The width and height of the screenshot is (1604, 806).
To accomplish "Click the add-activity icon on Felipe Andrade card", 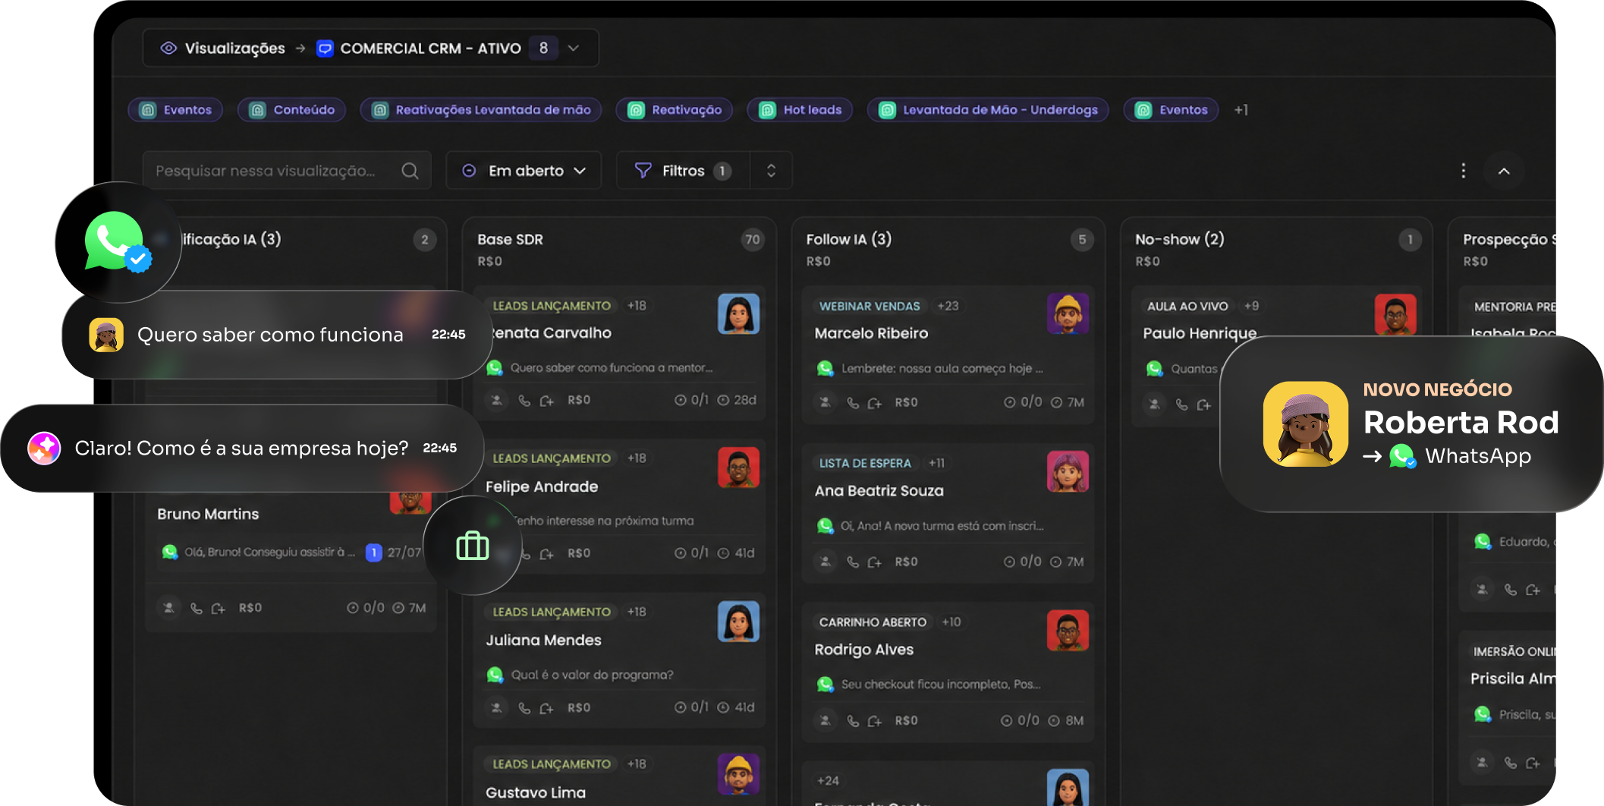I will click(546, 554).
